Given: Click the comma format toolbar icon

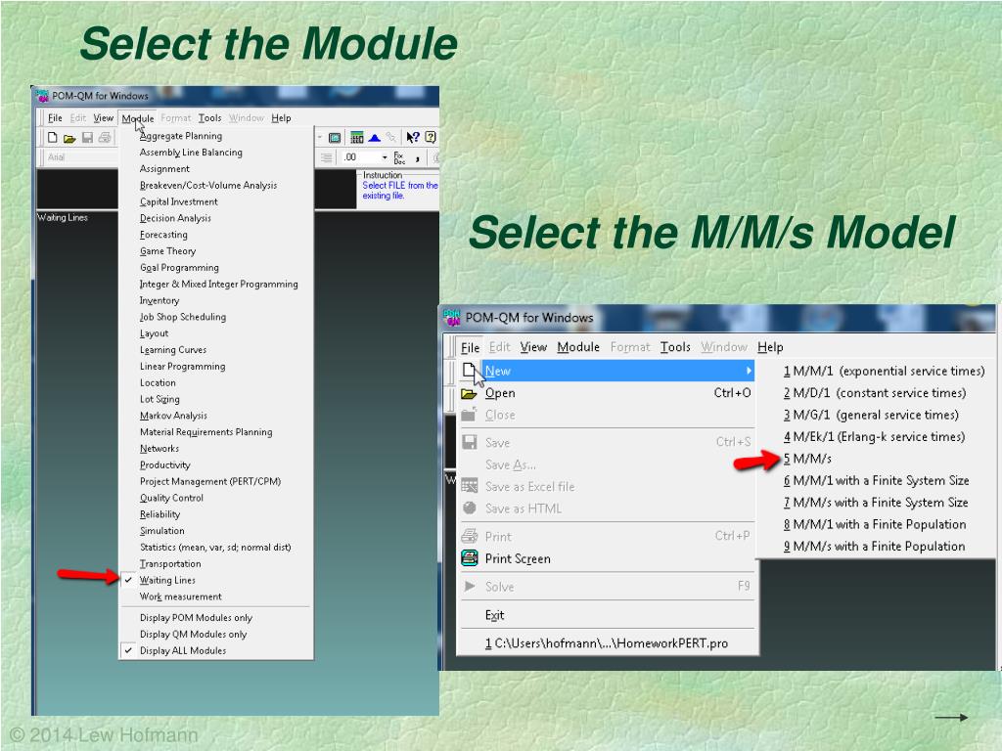Looking at the screenshot, I should (x=417, y=158).
